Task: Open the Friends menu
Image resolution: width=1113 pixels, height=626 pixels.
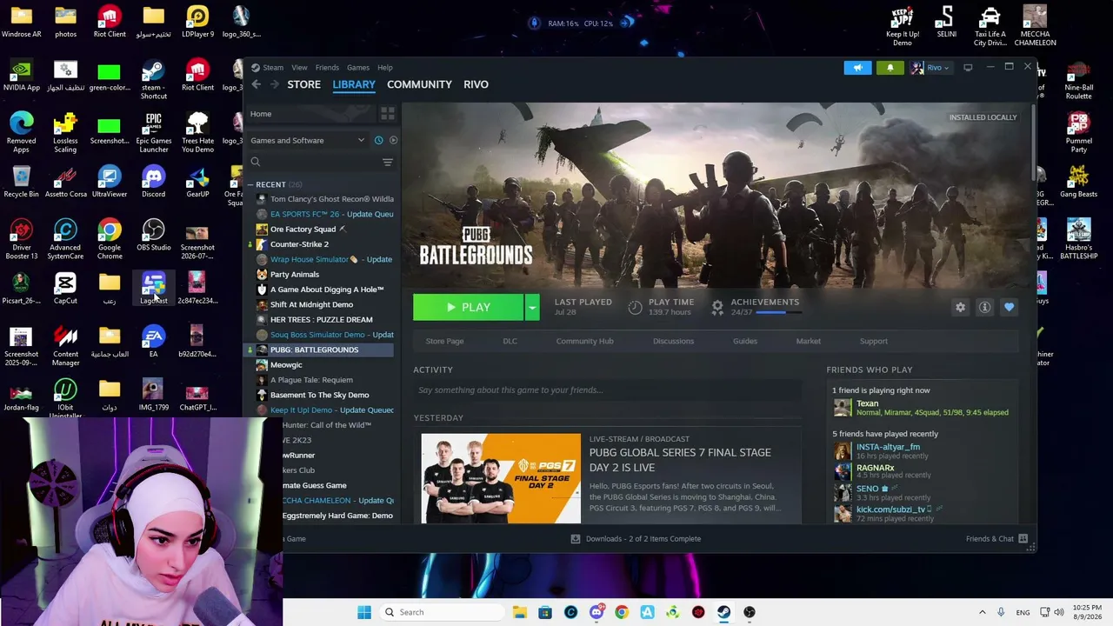Action: (327, 67)
